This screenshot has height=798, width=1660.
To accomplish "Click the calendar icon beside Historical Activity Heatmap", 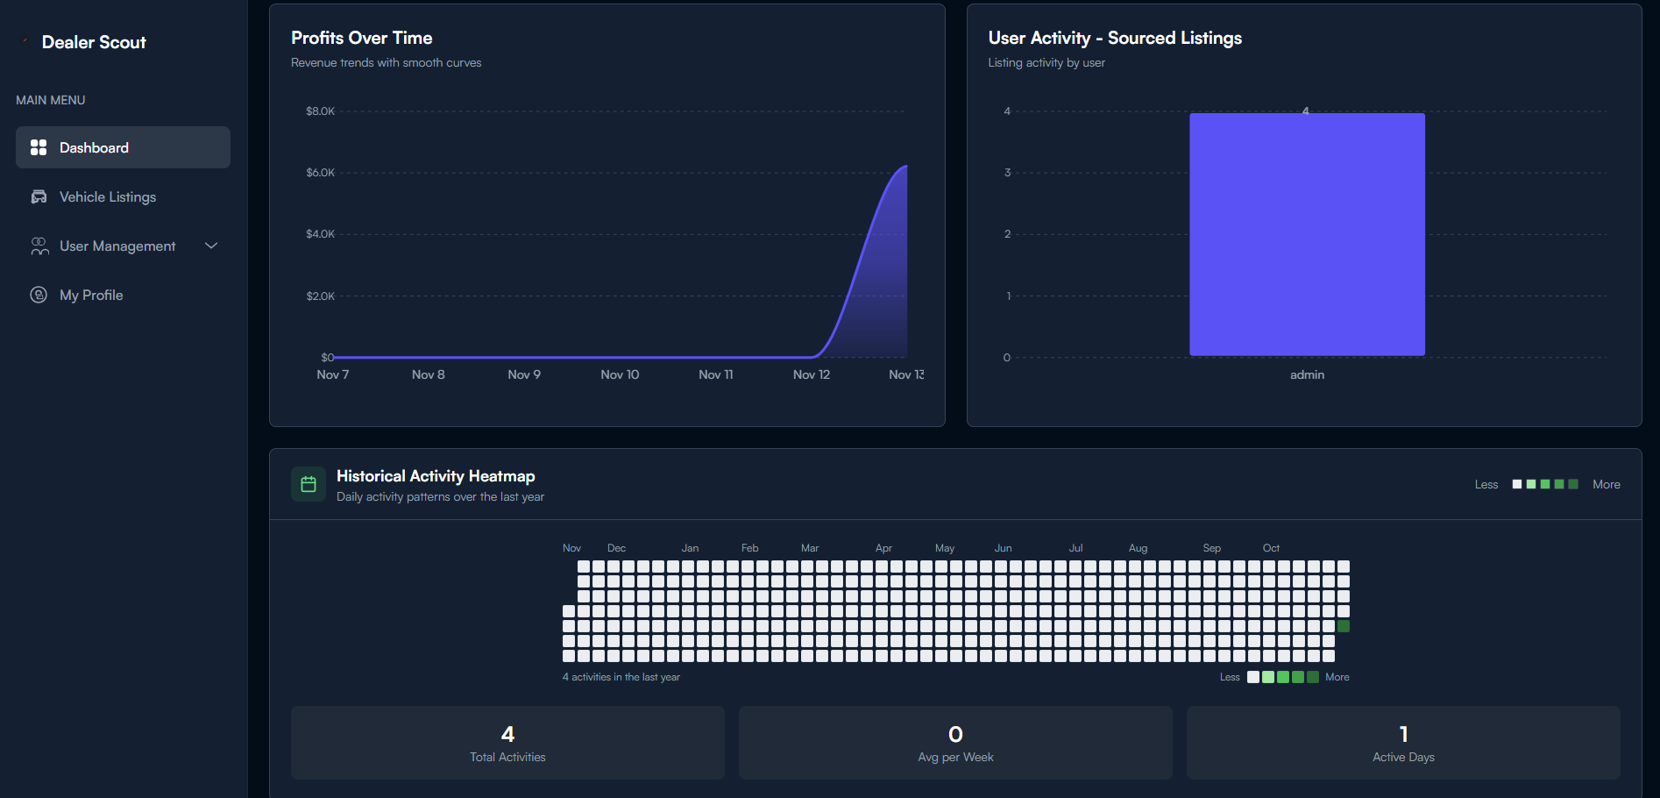I will pyautogui.click(x=308, y=484).
